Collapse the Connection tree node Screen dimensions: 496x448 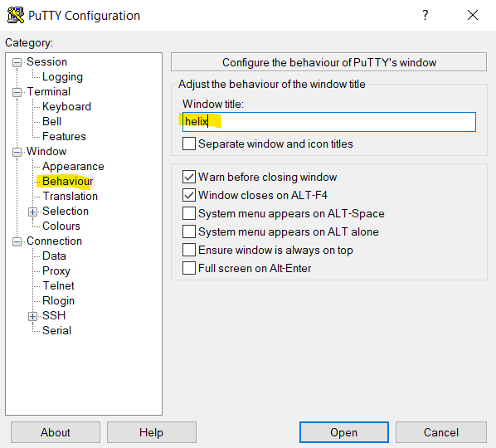click(x=17, y=241)
